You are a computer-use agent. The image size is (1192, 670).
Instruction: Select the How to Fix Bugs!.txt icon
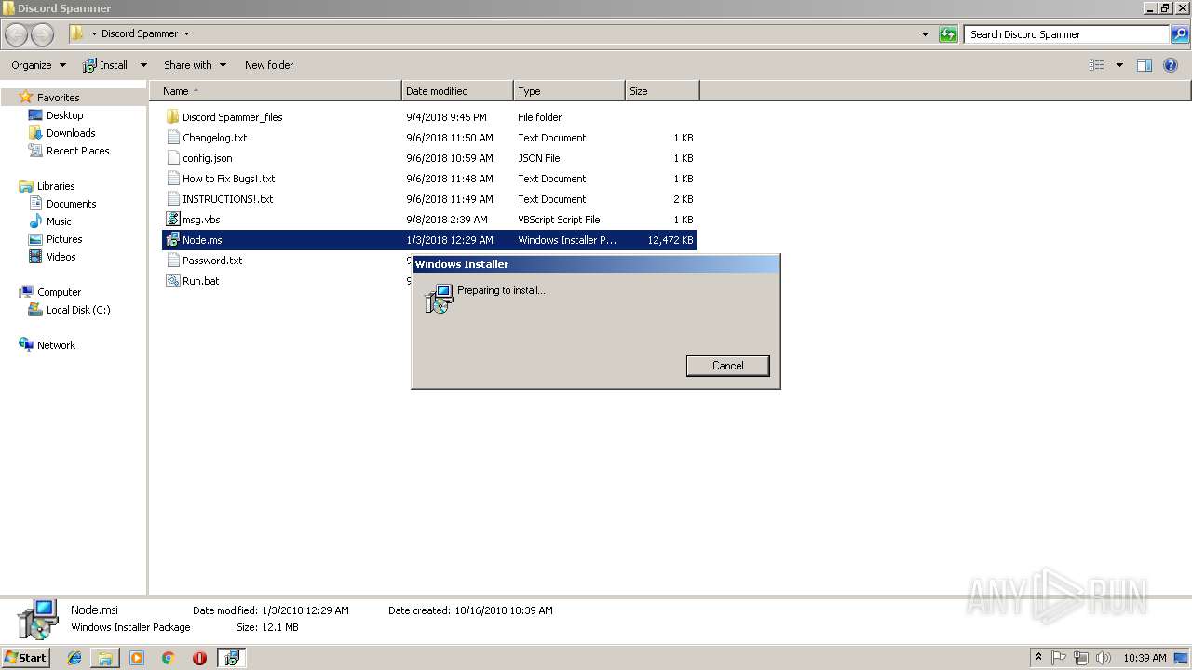pyautogui.click(x=172, y=179)
